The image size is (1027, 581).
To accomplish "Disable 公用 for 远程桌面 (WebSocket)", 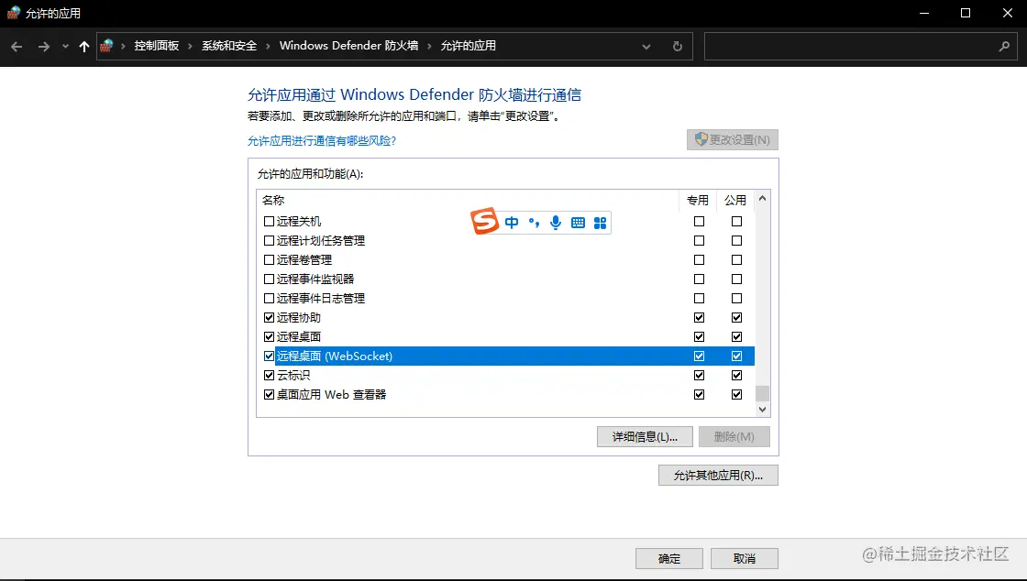I will click(737, 356).
